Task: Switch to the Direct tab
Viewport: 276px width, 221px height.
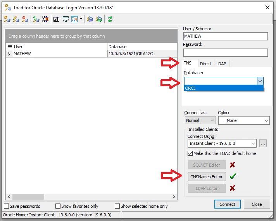Action: click(205, 64)
